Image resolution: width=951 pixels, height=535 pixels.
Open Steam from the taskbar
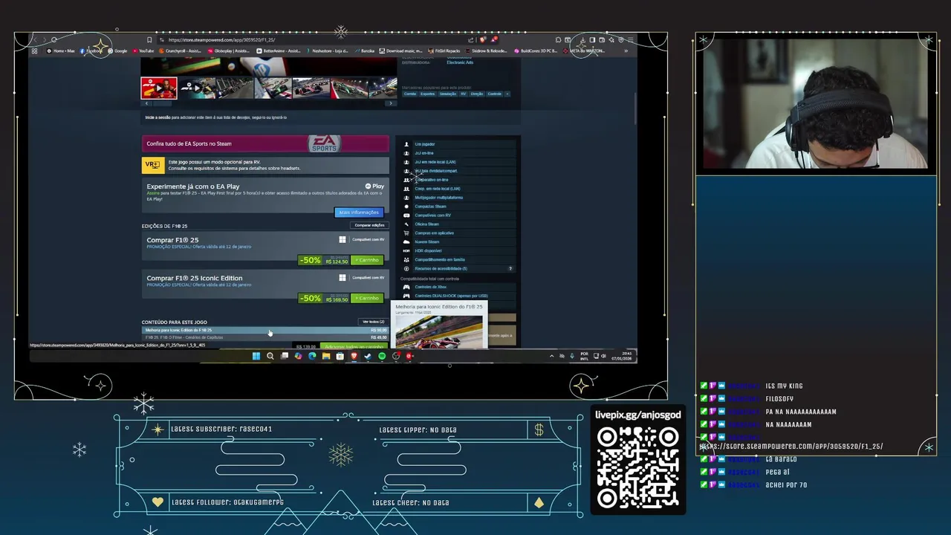click(368, 357)
